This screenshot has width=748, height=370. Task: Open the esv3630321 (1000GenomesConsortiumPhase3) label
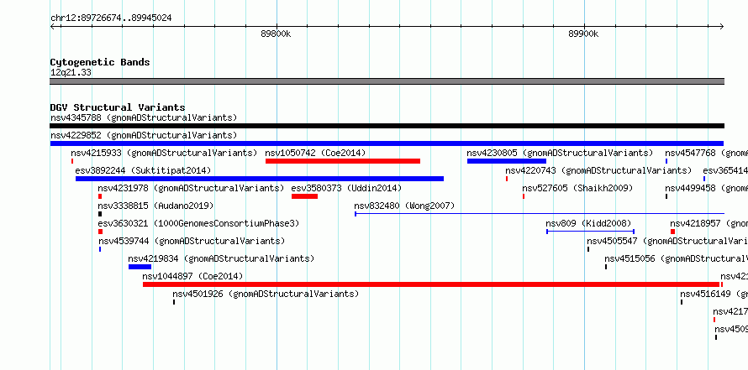pos(198,223)
